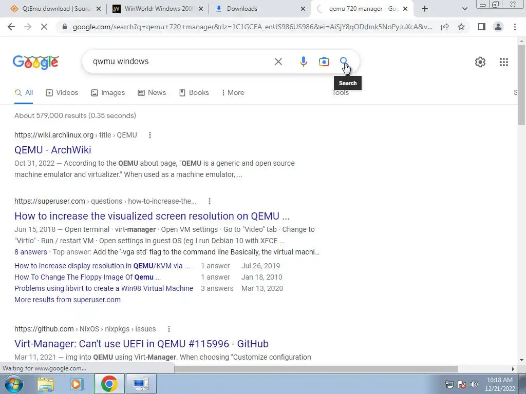The image size is (526, 394).
Task: Open Virt-Manager UEFI GitHub issue link
Action: (141, 344)
